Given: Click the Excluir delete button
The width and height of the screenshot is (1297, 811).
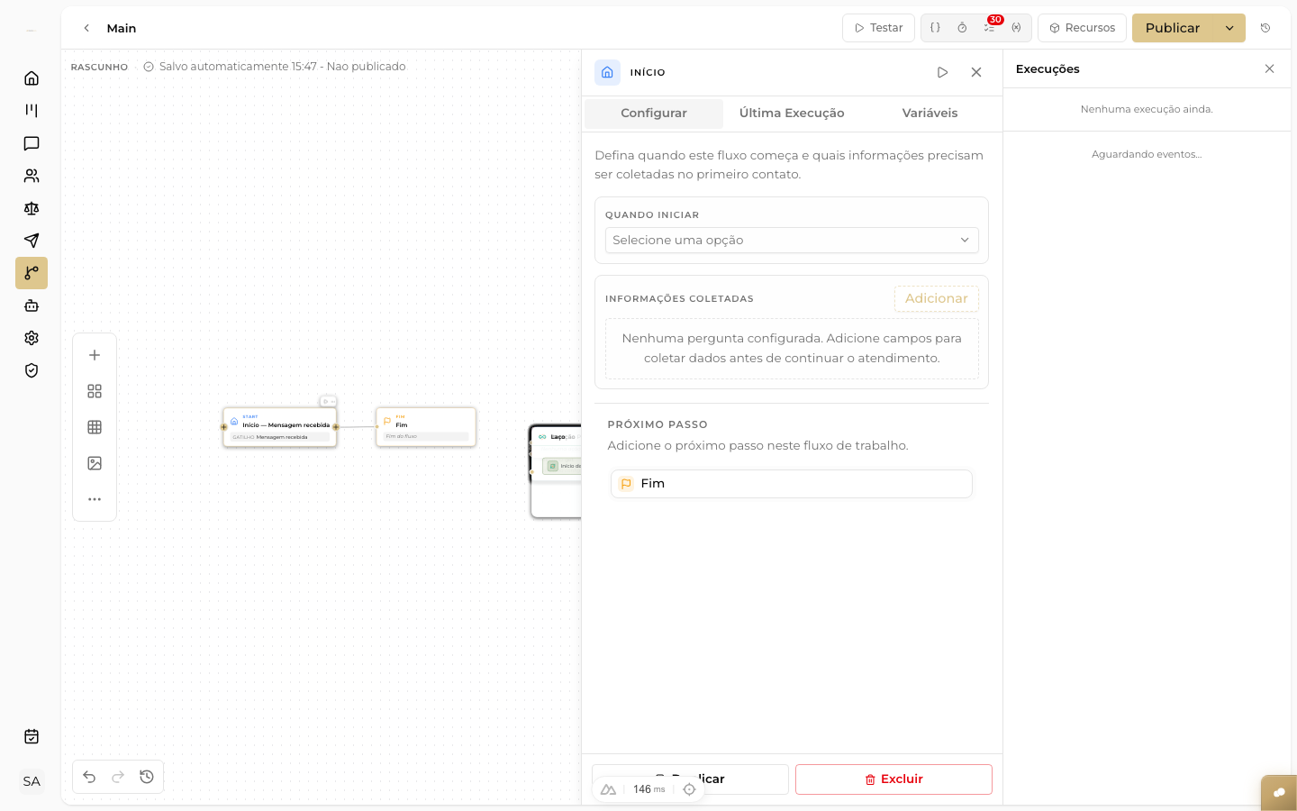Looking at the screenshot, I should (893, 779).
